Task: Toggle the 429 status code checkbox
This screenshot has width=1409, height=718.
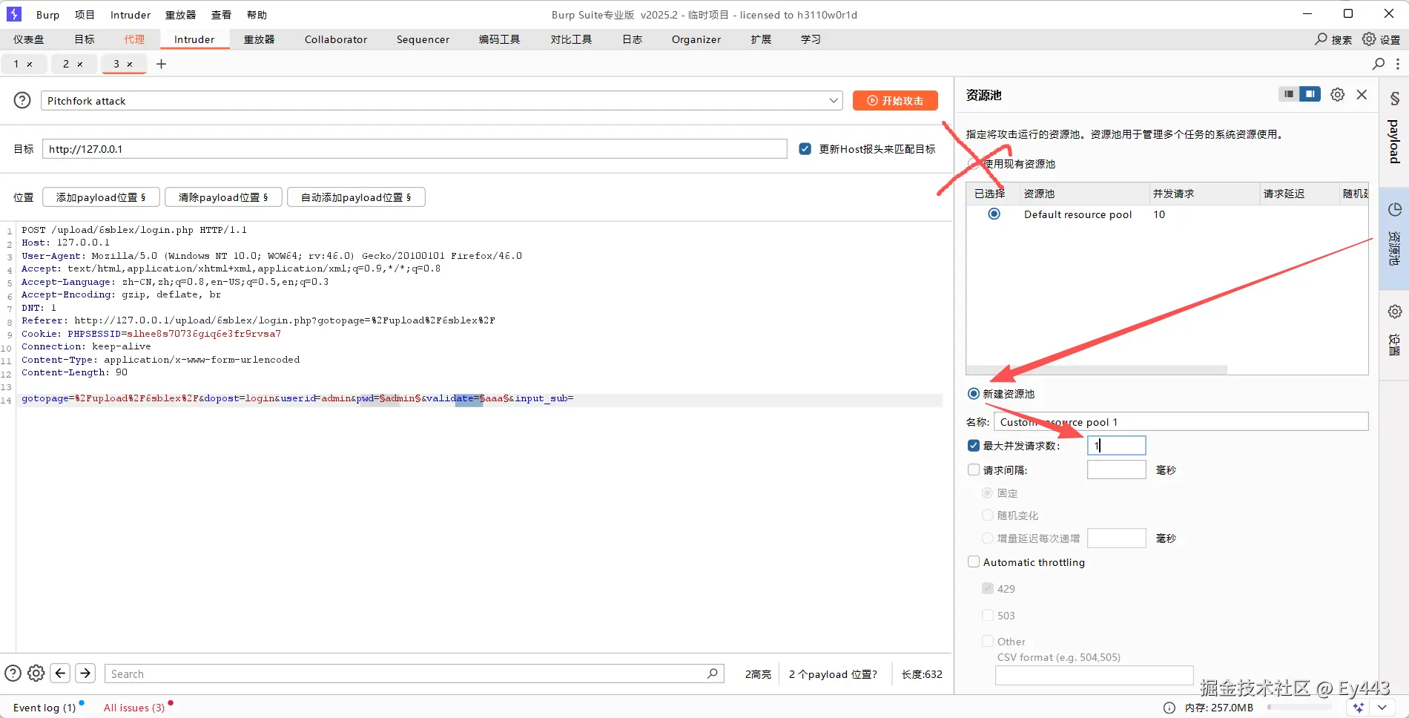Action: coord(988,589)
